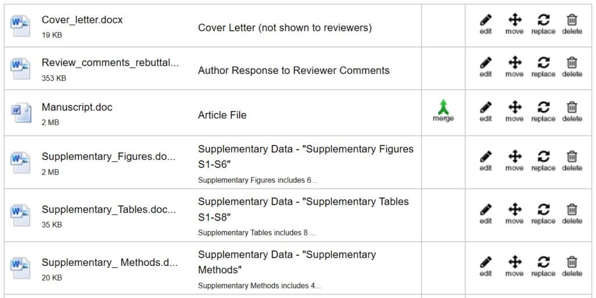Move the Supplementary_Methods file row
Viewport: 596px width, 298px height.
pos(515,267)
